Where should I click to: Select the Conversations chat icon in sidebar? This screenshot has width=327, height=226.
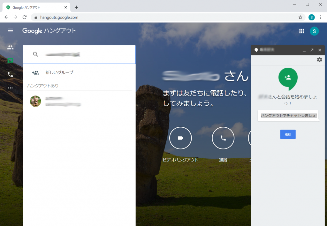(10, 61)
